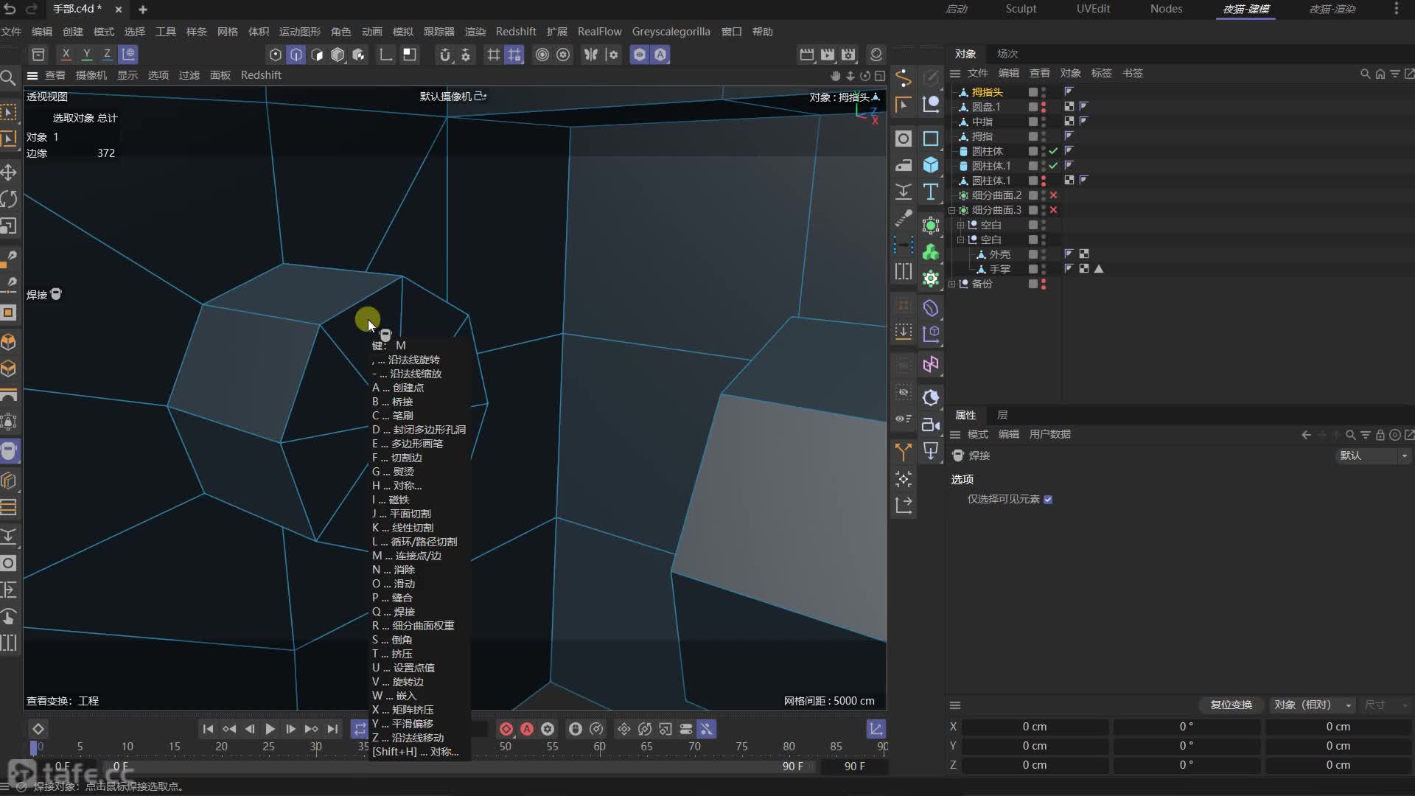Click the viewport maximize toggle icon
This screenshot has height=796, width=1415.
(x=880, y=75)
